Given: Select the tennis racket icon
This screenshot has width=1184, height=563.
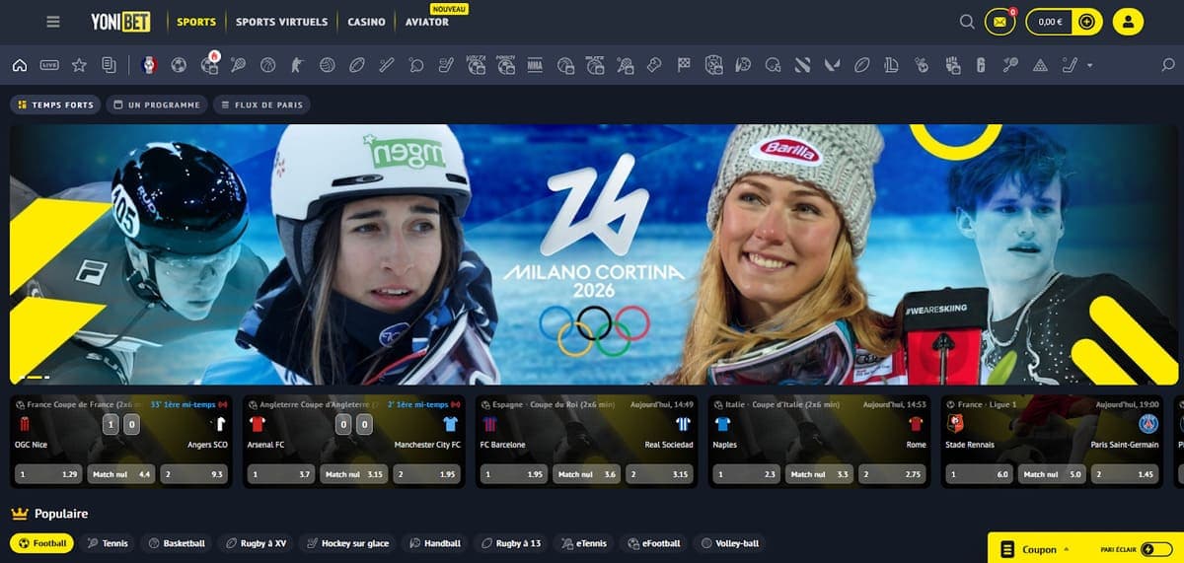Looking at the screenshot, I should tap(238, 66).
